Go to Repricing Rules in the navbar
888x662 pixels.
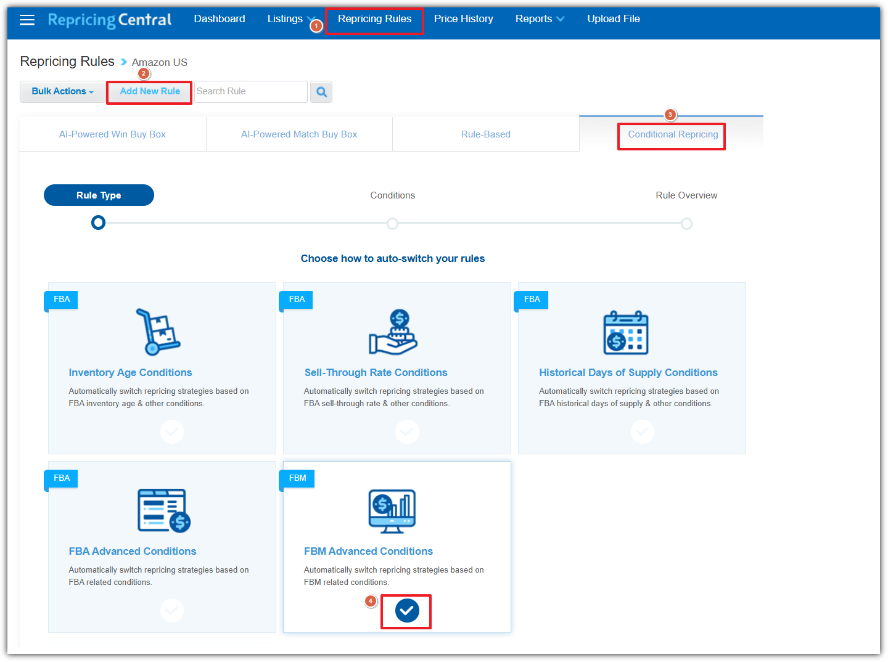click(x=374, y=19)
